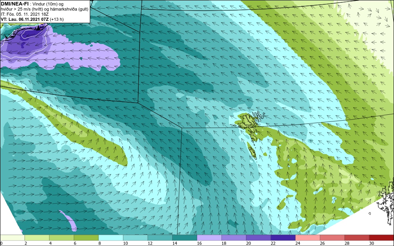394x246 pixels.
Task: Click the legend value '0'
Action: tap(1, 243)
